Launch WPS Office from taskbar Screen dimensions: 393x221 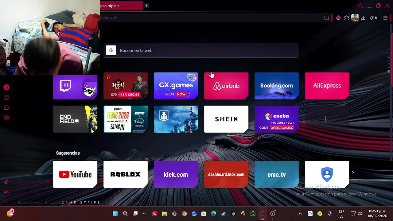(155, 214)
